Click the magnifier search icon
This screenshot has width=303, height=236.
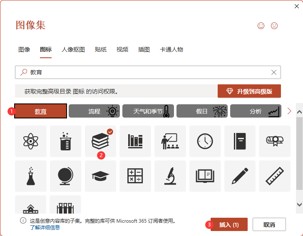coord(24,72)
